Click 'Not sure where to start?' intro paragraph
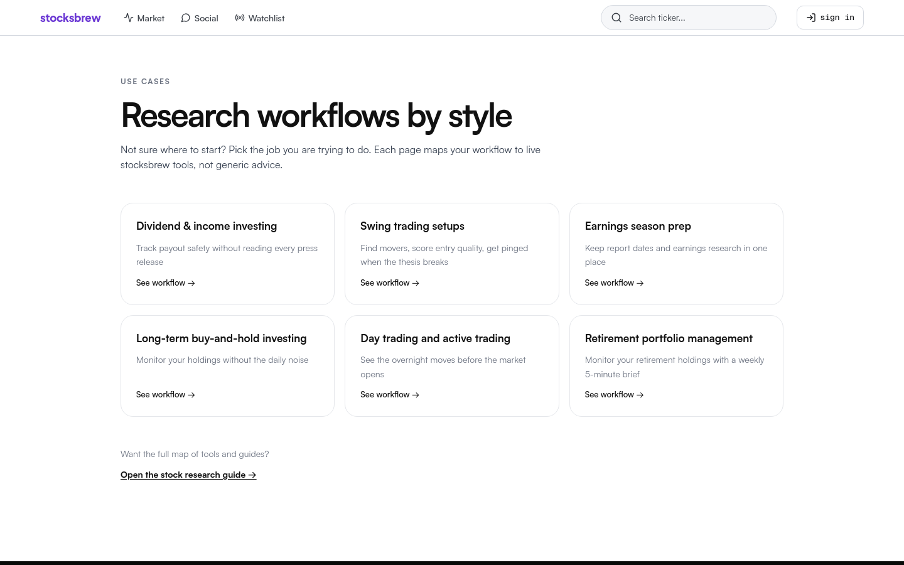904x565 pixels. [330, 157]
